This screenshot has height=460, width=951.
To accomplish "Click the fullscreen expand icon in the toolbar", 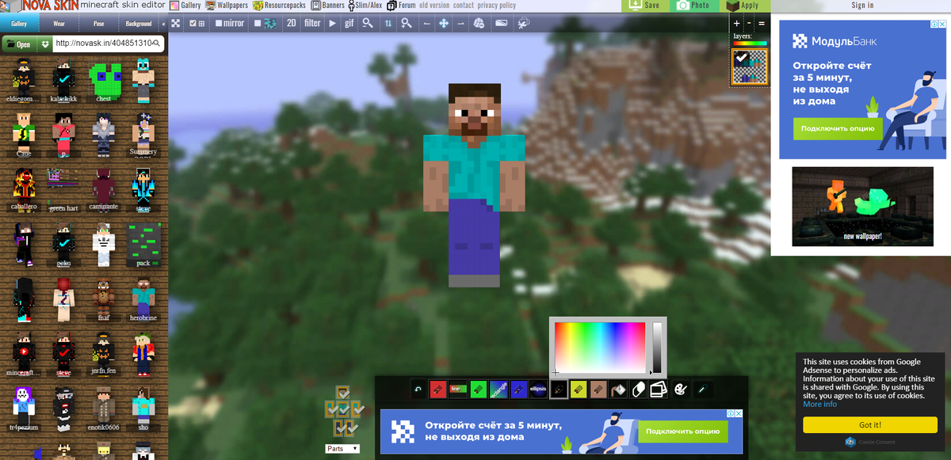I will 176,23.
